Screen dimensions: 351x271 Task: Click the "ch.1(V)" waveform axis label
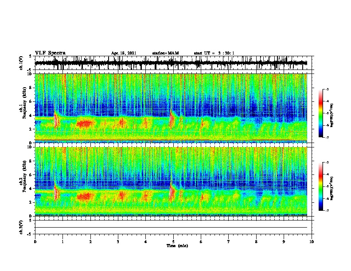tap(21, 63)
